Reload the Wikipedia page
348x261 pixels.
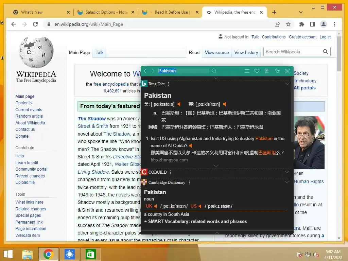click(35, 24)
